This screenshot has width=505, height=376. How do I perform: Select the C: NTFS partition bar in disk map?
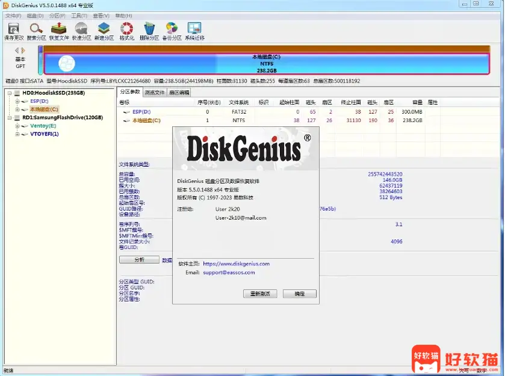pos(267,64)
